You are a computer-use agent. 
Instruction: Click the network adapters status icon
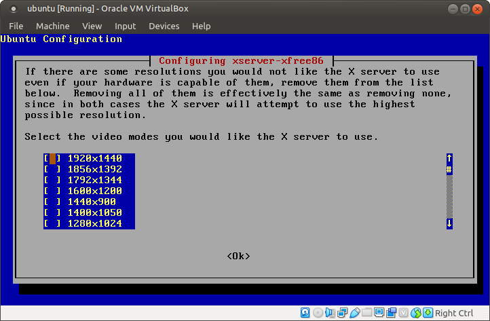pyautogui.click(x=343, y=313)
